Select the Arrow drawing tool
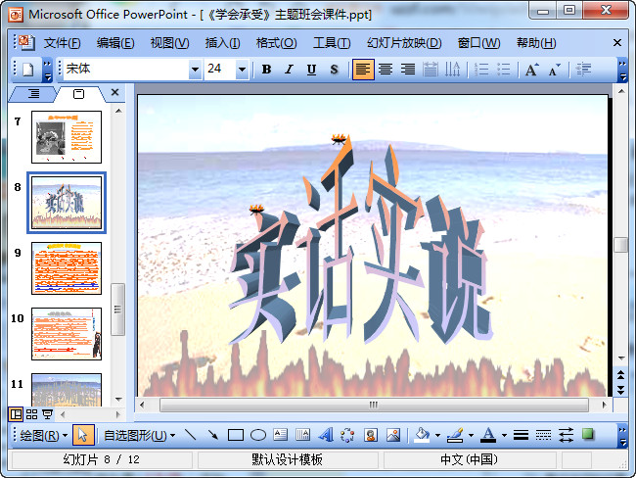Image resolution: width=636 pixels, height=478 pixels. (212, 435)
